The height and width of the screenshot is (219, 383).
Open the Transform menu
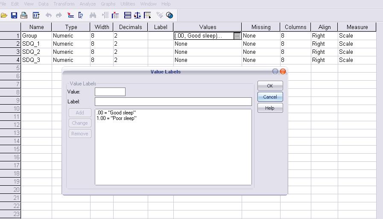[x=64, y=4]
